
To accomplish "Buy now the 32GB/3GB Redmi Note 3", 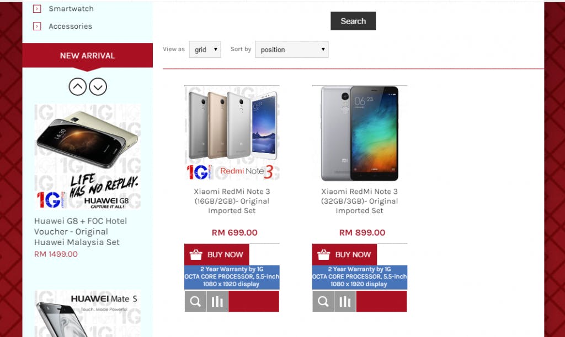I will 344,254.
